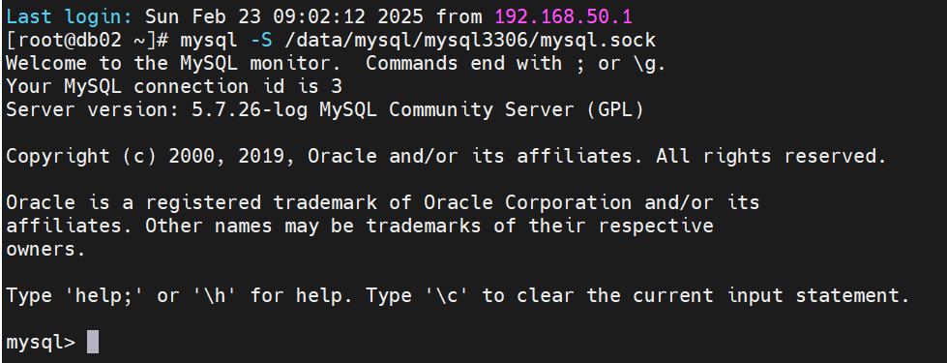Click the blinking cursor at mysql> prompt
Screen dimensions: 947x363
point(93,342)
